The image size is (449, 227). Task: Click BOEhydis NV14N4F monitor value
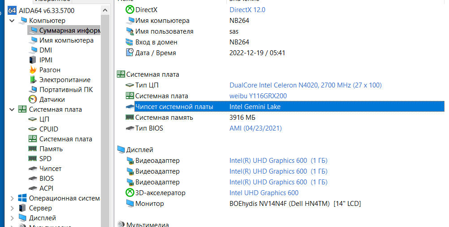pos(295,204)
